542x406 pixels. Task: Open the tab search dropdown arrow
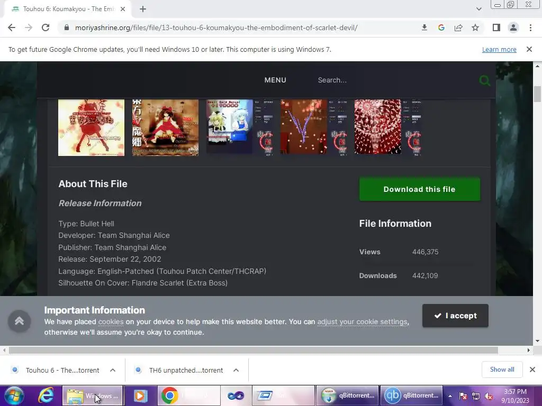478,9
